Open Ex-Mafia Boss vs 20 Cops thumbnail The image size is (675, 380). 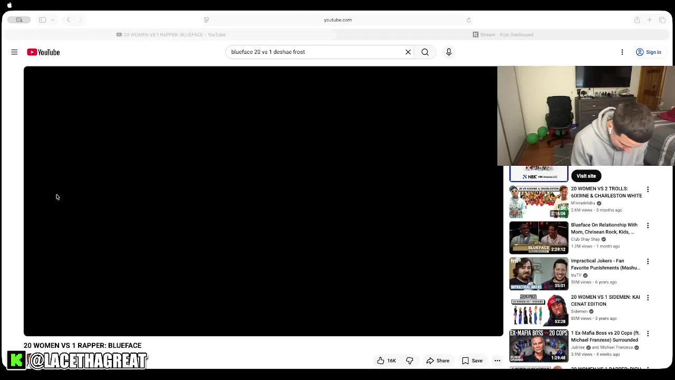coord(539,346)
